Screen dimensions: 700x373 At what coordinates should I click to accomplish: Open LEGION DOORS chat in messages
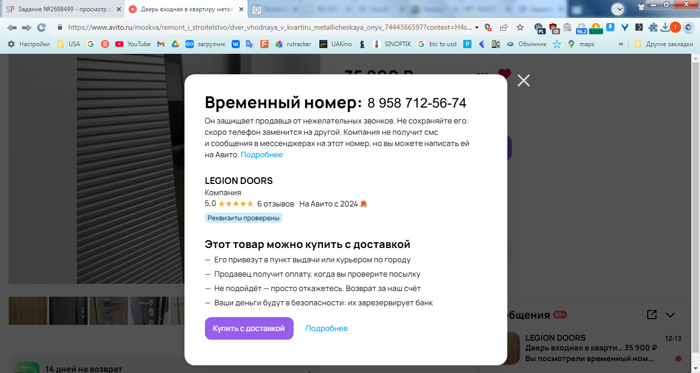(595, 348)
